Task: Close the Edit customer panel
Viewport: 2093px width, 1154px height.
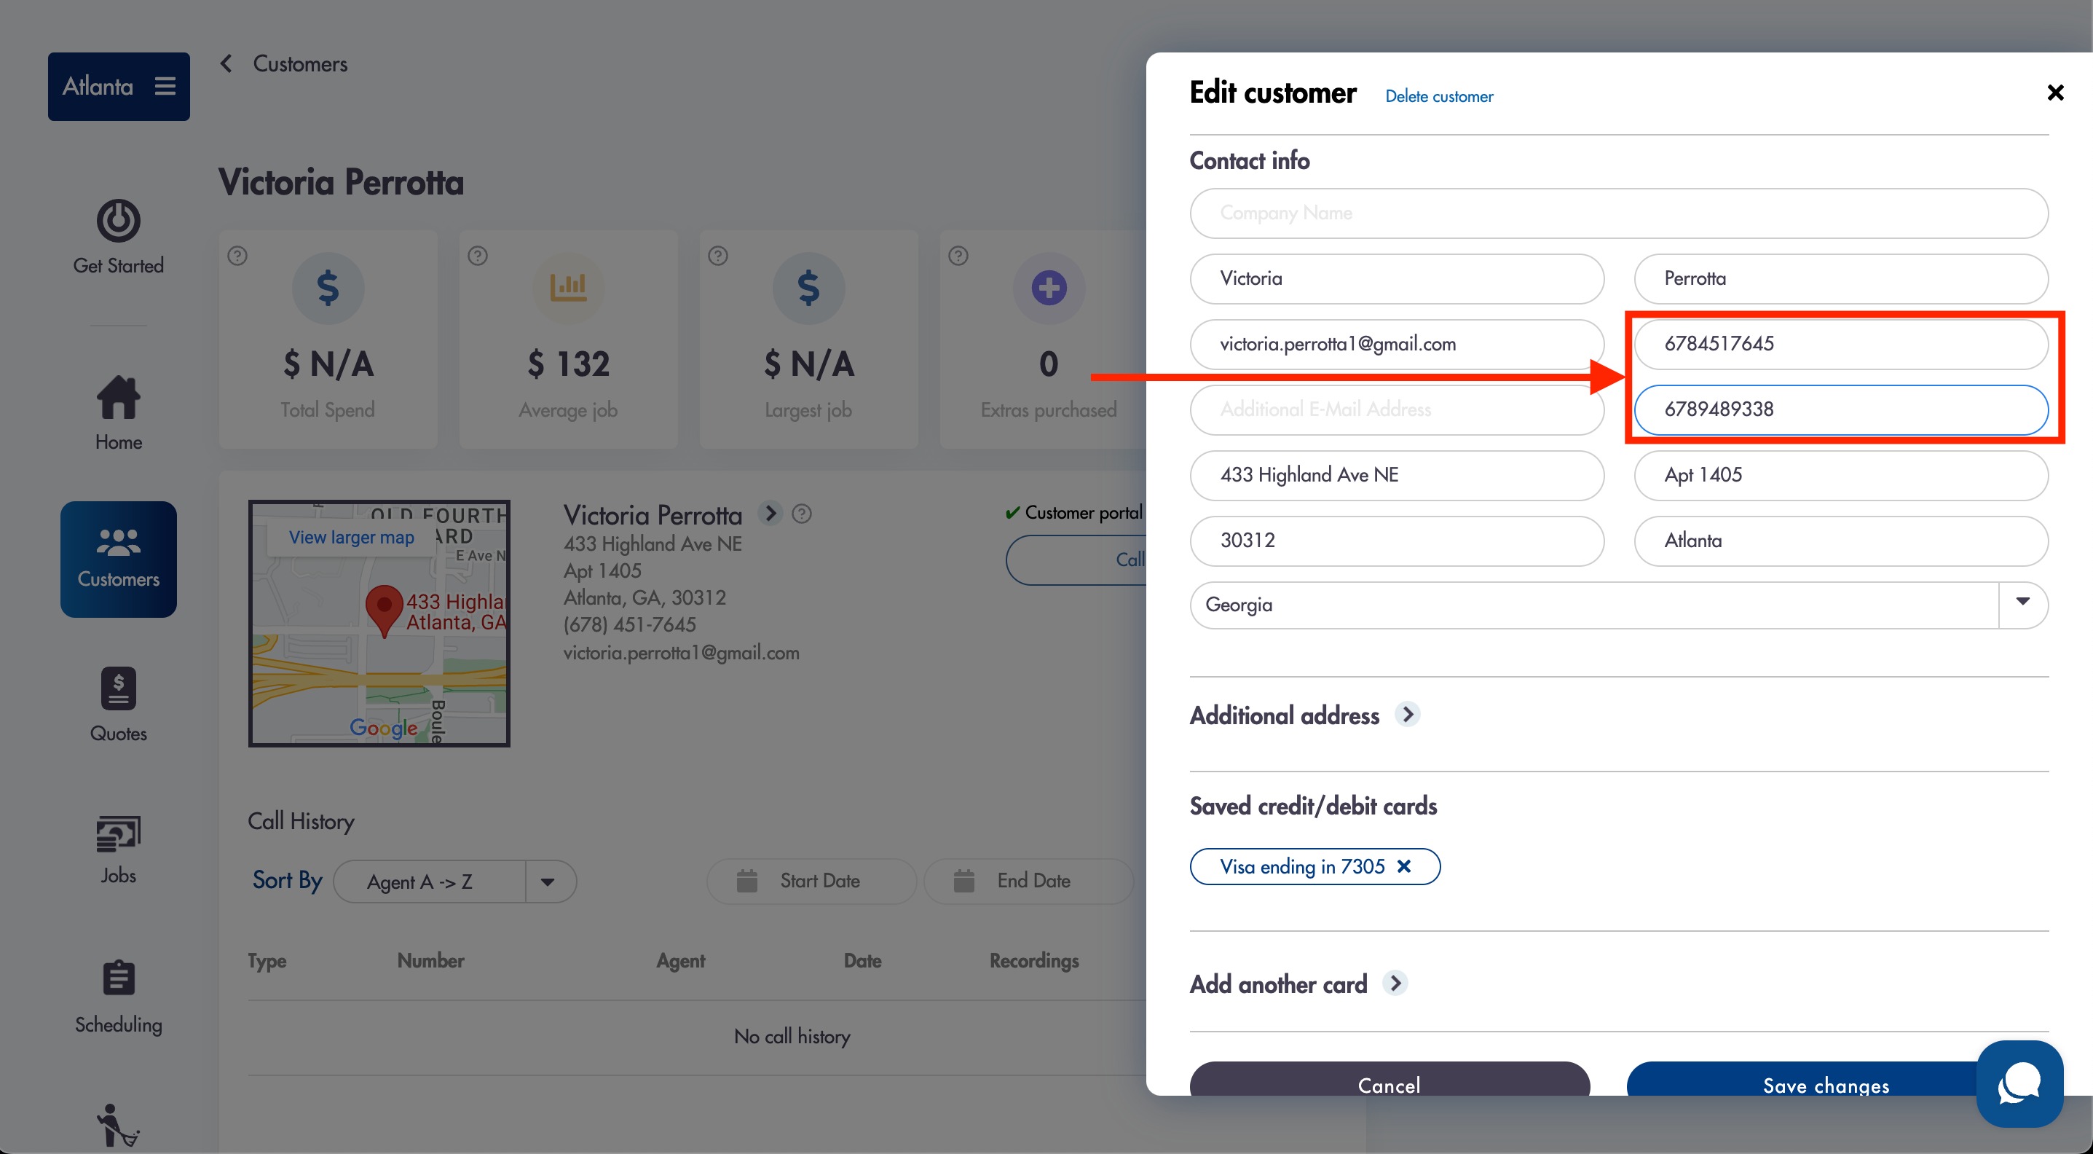Action: point(2055,93)
